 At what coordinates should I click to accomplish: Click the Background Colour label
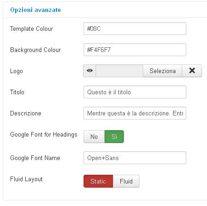(35, 50)
